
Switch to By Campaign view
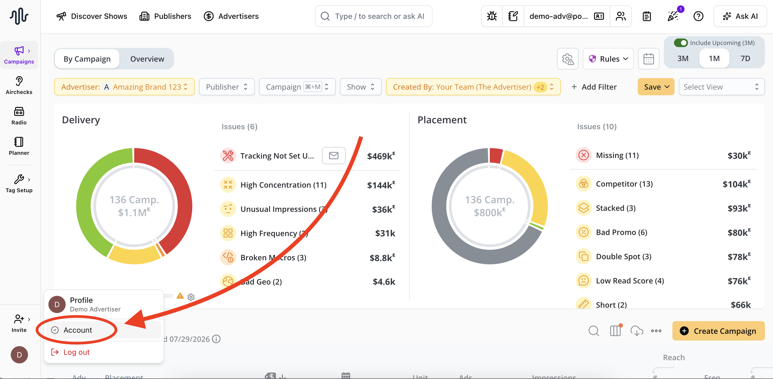(x=87, y=59)
